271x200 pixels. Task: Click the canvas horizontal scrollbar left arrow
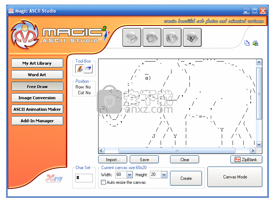[x=101, y=150]
